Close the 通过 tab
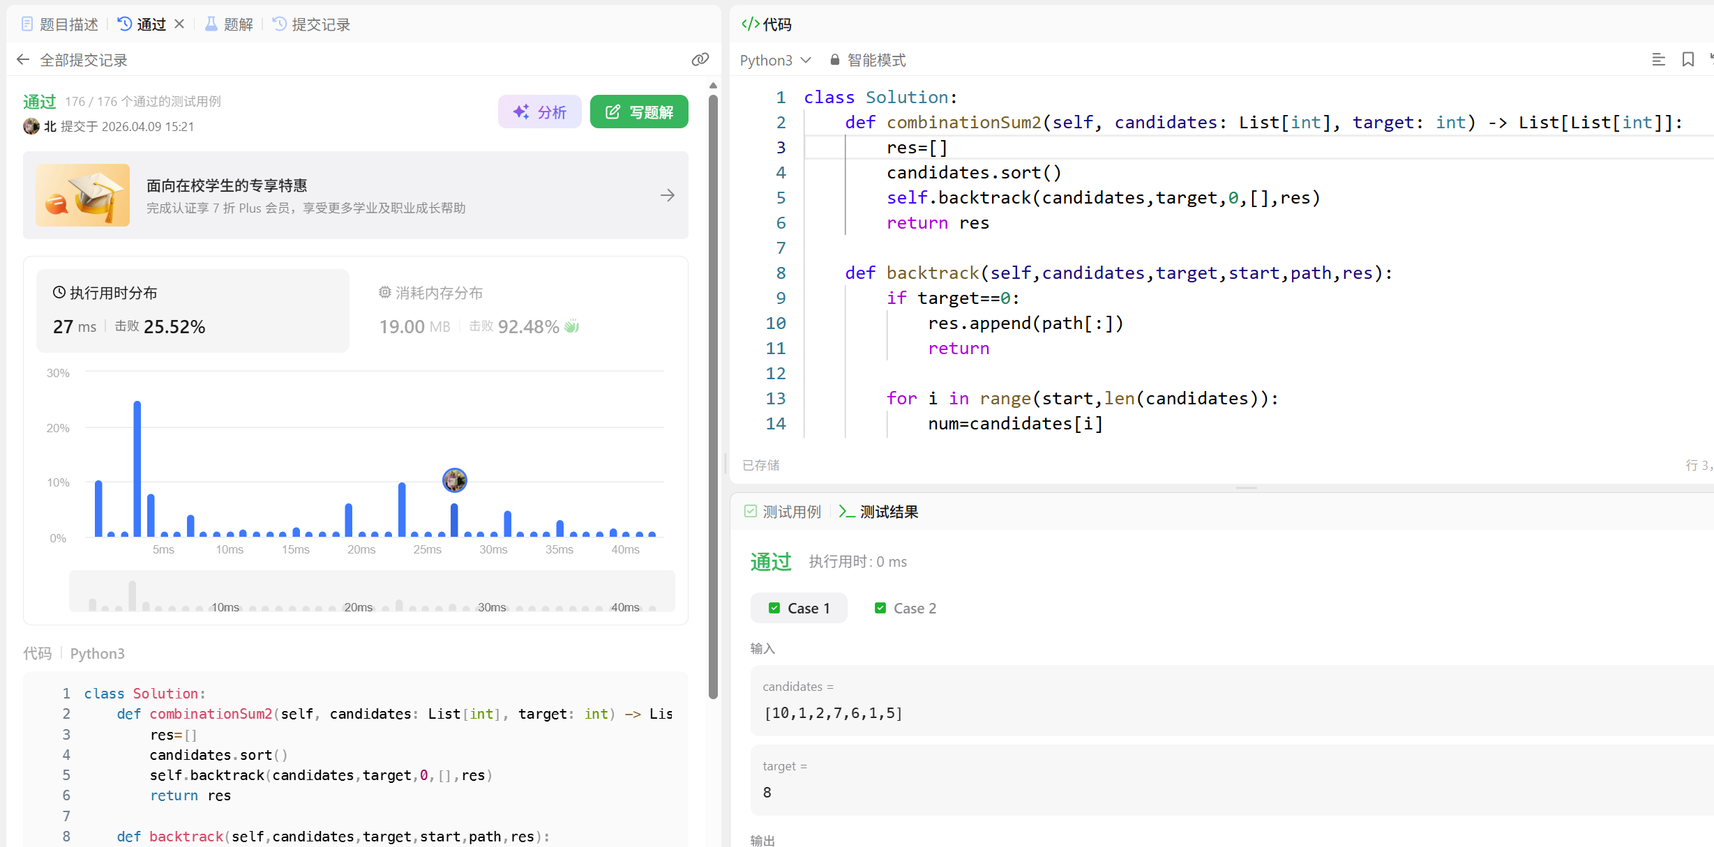Image resolution: width=1714 pixels, height=847 pixels. pyautogui.click(x=179, y=24)
